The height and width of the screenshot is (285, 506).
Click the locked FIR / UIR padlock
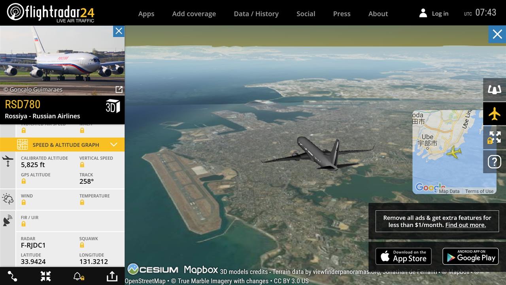(23, 224)
